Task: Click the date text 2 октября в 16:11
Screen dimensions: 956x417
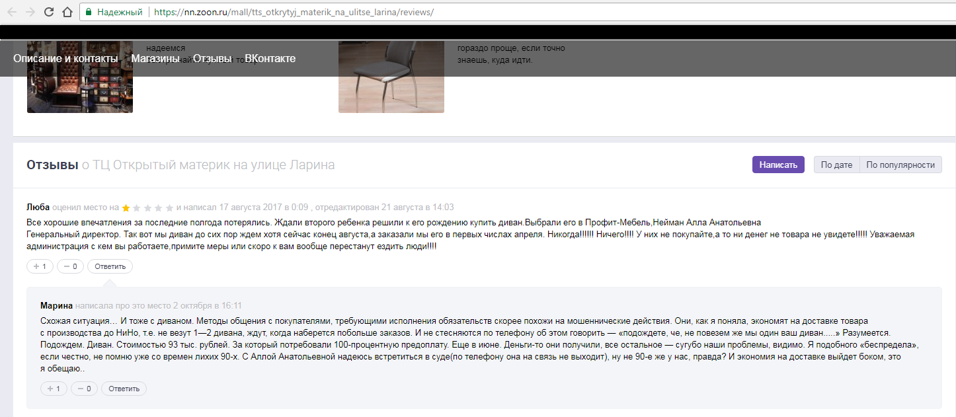Action: (207, 306)
